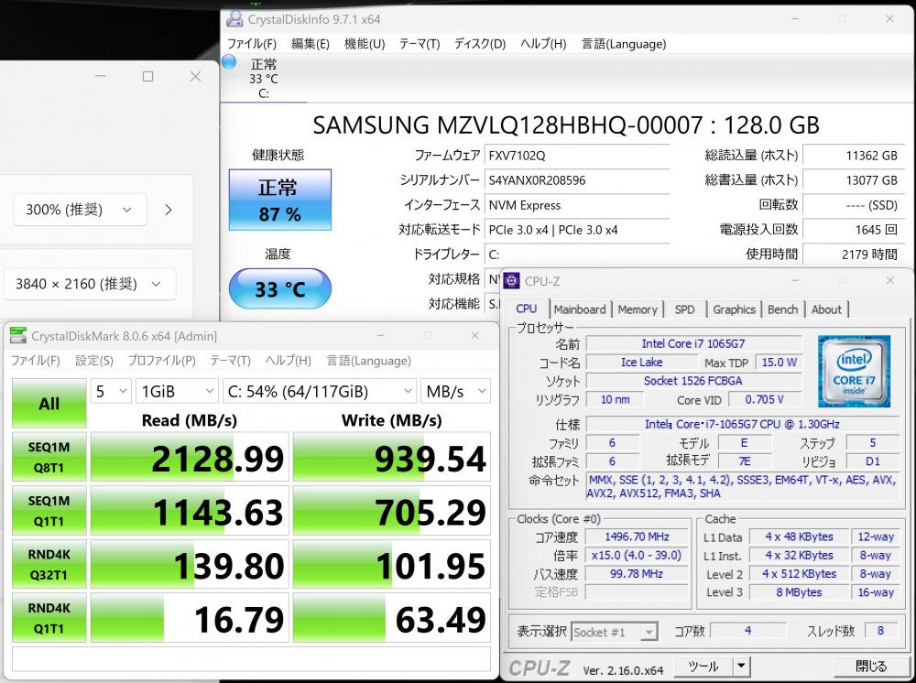Open テーマ(T) menu in CrystalDiskInfo
Viewport: 916px width, 683px height.
420,44
